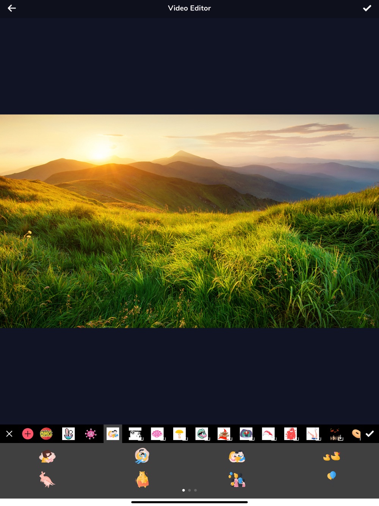Insert the pink kangaroo sticker

[x=47, y=479]
